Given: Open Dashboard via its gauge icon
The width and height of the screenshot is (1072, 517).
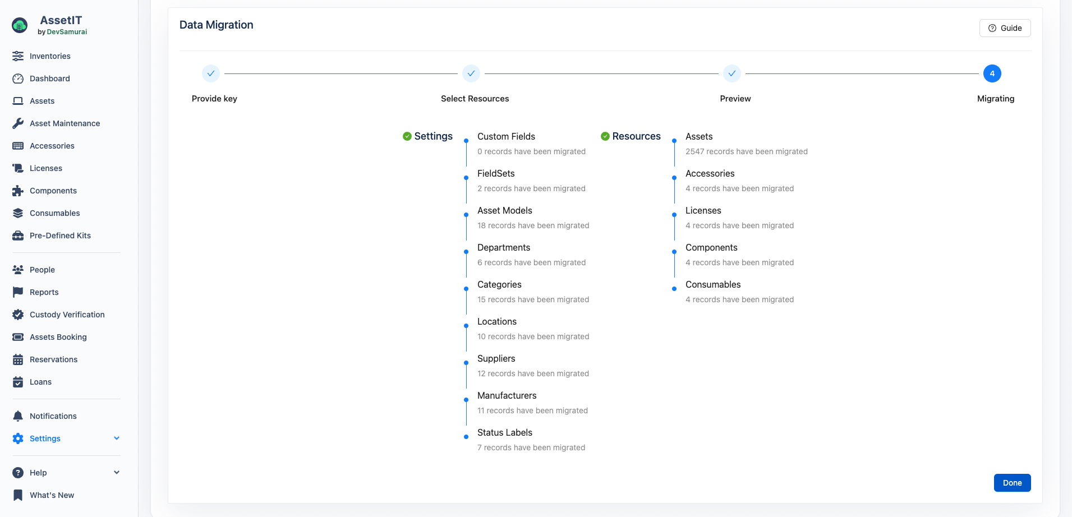Looking at the screenshot, I should pos(18,79).
